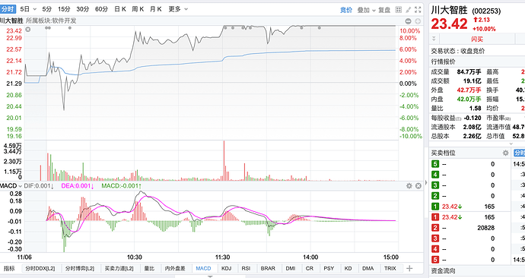Click the buy level 4 badge
Viewport: 525px width, 278px height.
point(435,249)
